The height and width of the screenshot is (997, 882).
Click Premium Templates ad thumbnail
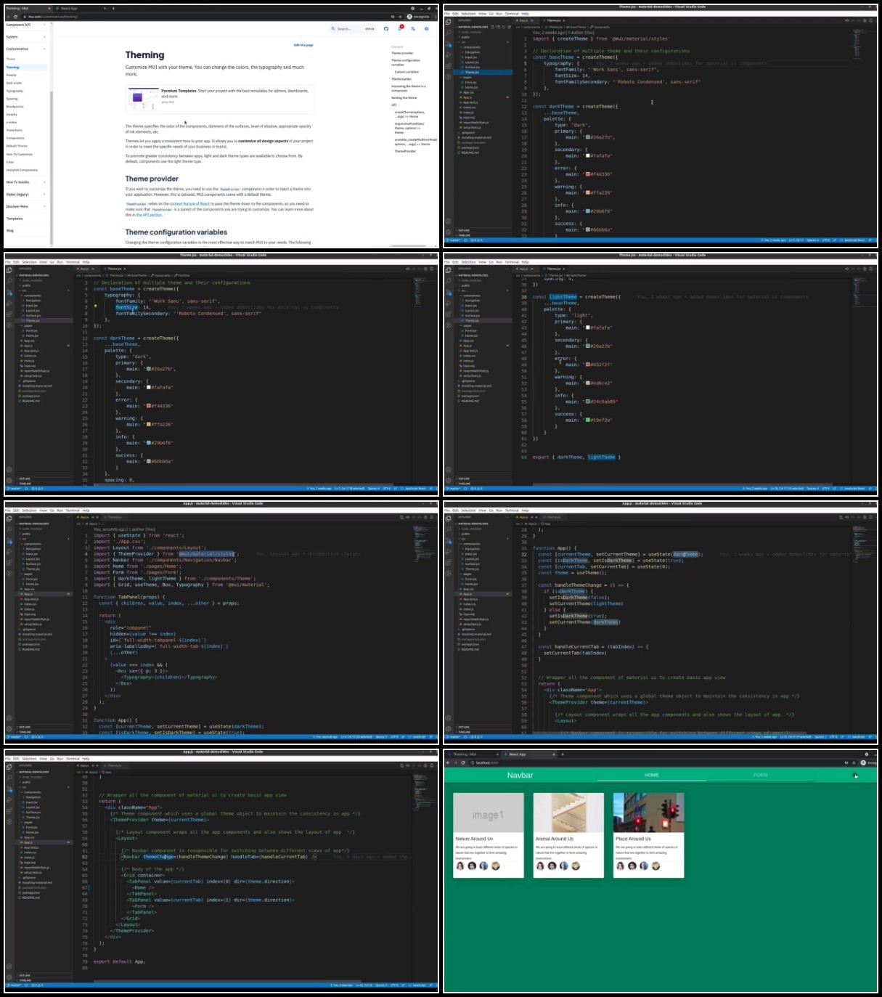[x=143, y=98]
